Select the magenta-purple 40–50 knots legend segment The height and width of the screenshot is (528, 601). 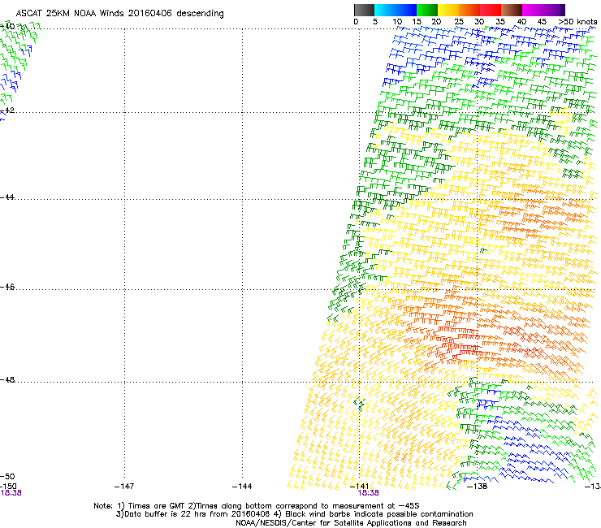pyautogui.click(x=543, y=10)
